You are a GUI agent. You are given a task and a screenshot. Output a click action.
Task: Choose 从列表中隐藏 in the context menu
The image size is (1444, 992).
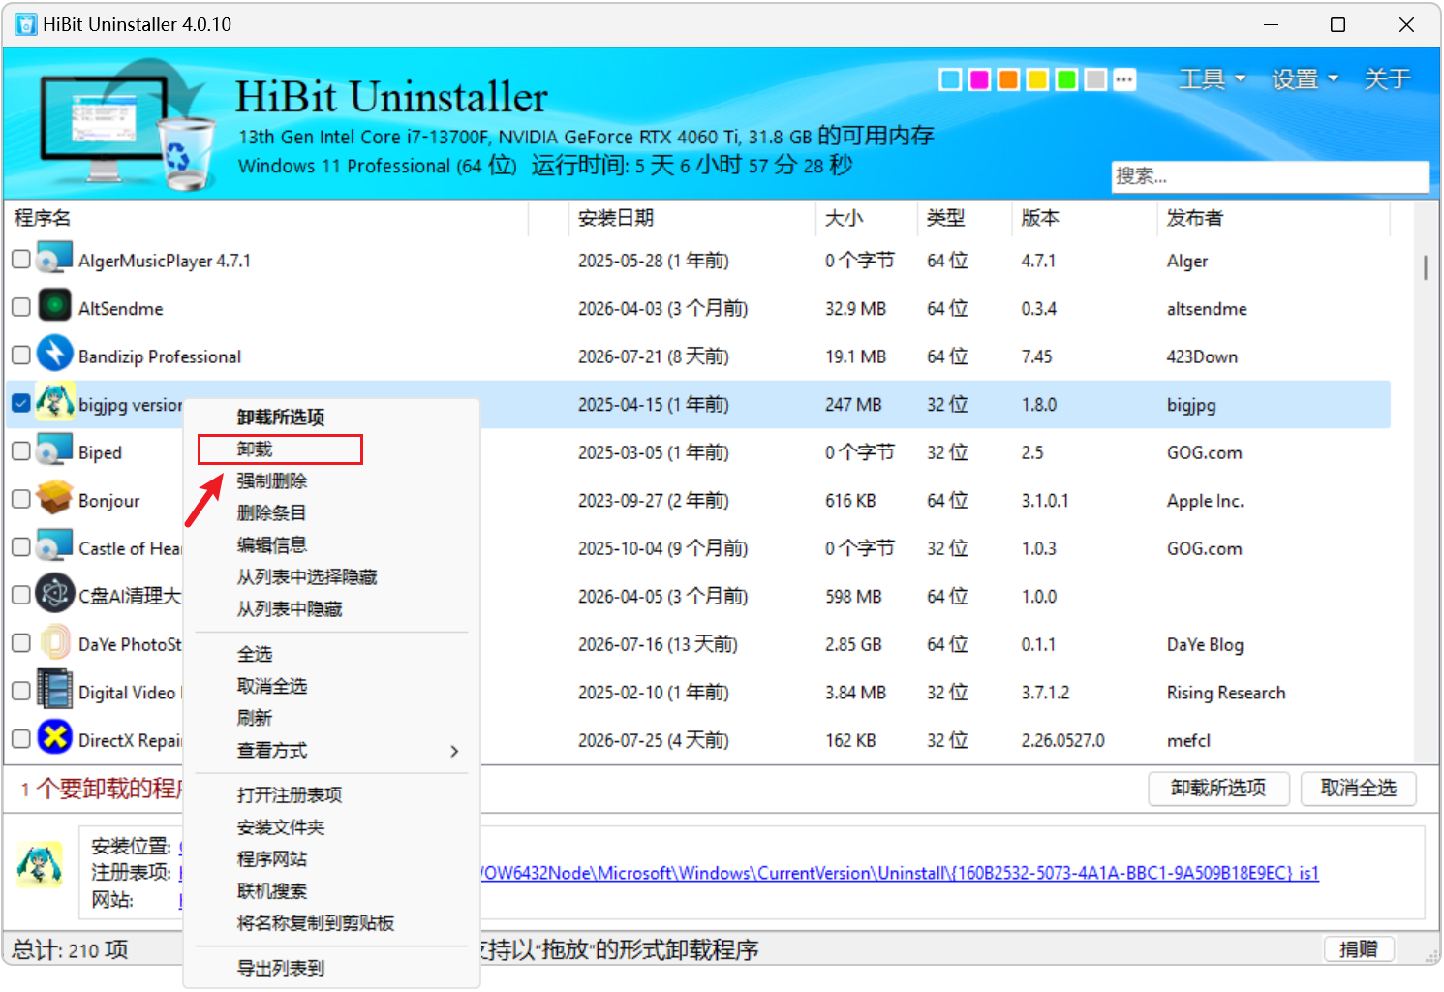point(331,609)
